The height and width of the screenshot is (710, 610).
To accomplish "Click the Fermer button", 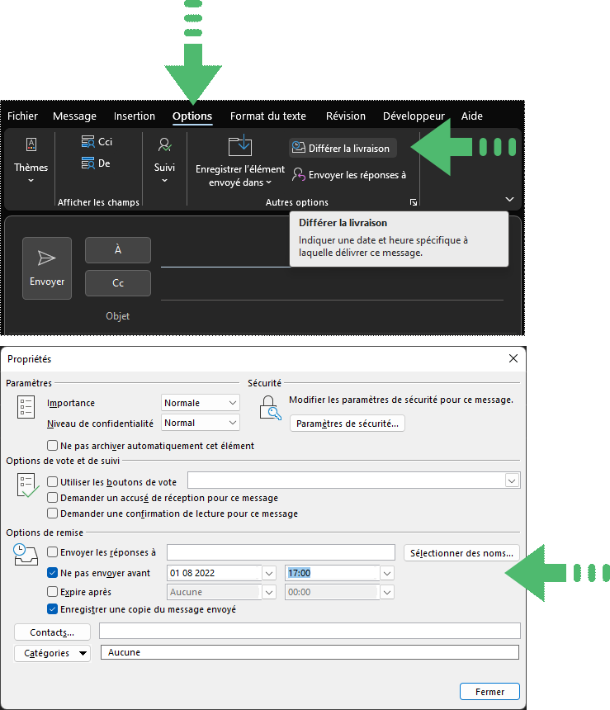I will pos(489,692).
